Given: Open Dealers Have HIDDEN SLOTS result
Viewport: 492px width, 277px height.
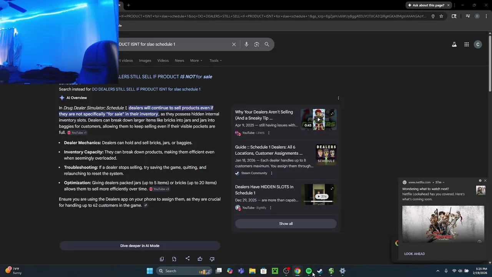Looking at the screenshot, I should click(x=264, y=190).
